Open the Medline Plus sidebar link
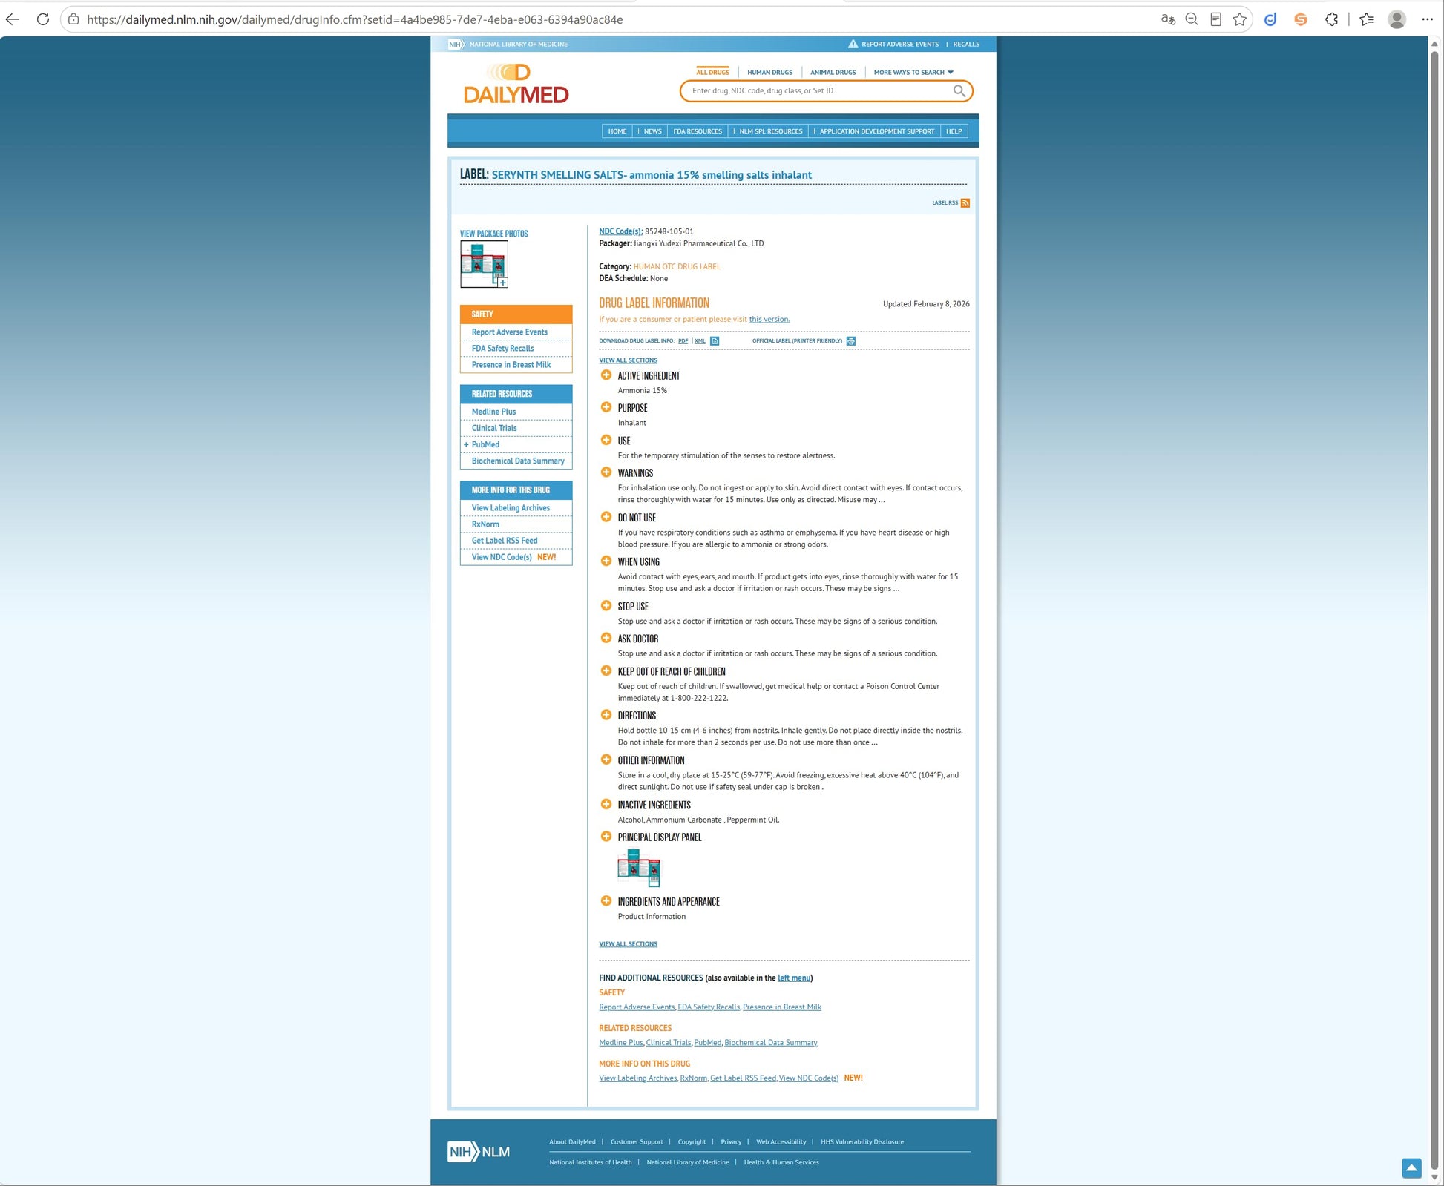Image resolution: width=1444 pixels, height=1186 pixels. click(x=493, y=412)
